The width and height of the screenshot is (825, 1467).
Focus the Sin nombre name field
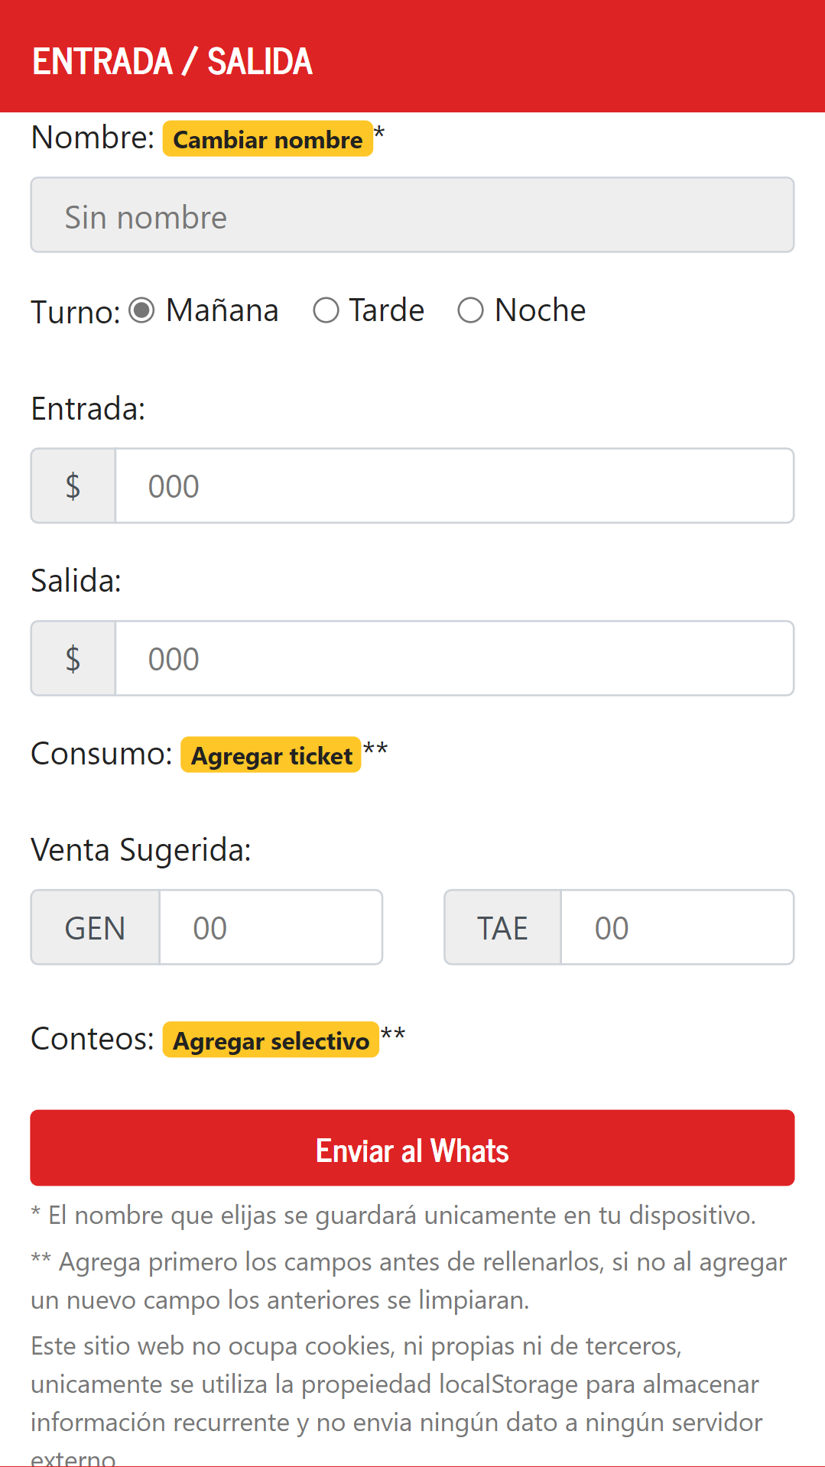pos(412,216)
